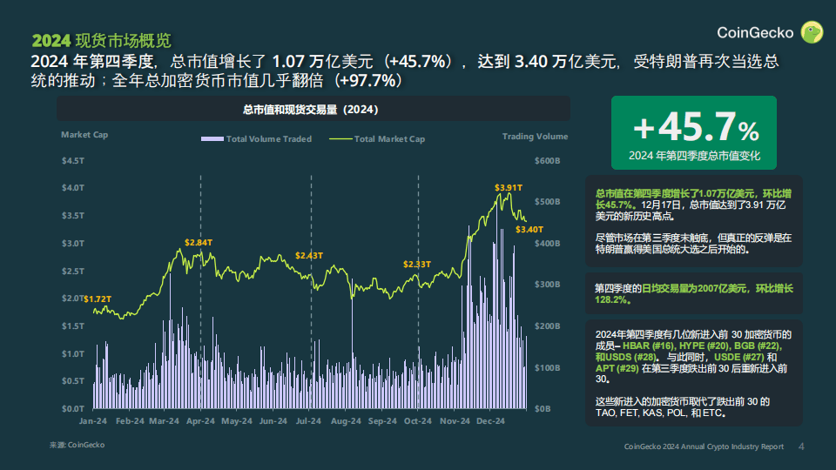Click the $1.72T starting data label
Screen dimensions: 836x470
click(x=98, y=299)
